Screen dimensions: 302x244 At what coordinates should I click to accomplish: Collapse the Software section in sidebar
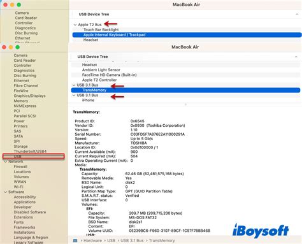[x=6, y=192]
